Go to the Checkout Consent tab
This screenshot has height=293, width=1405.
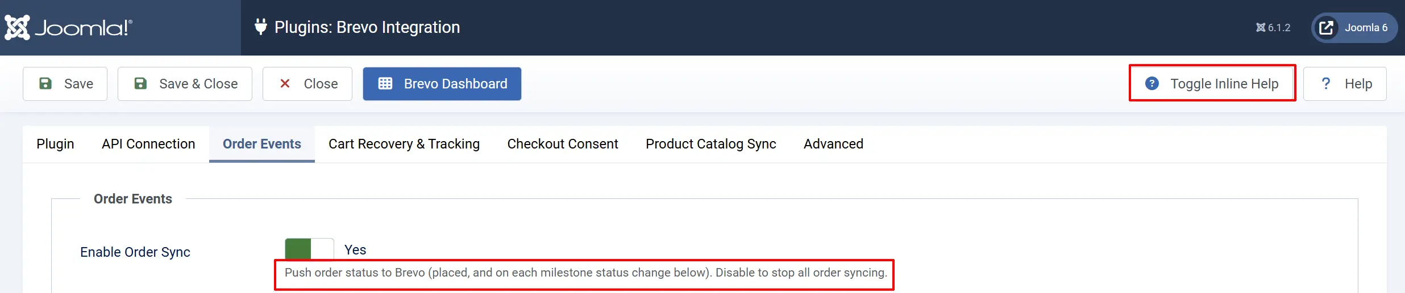[x=563, y=144]
